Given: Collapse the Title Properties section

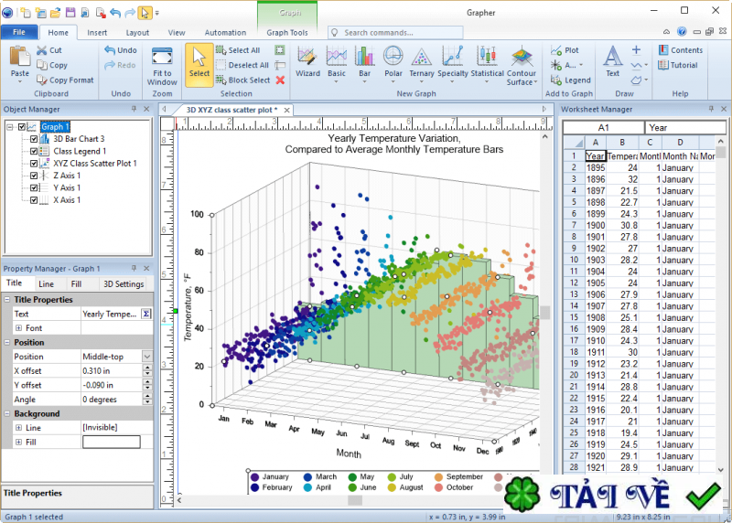Looking at the screenshot, I should pos(7,300).
